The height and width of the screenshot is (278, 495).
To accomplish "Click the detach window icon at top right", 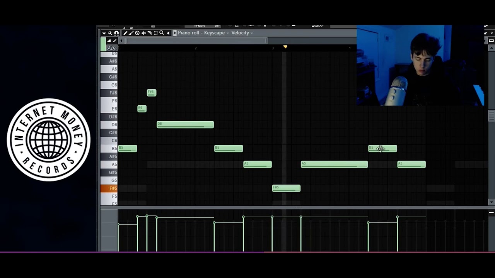I will tap(486, 33).
